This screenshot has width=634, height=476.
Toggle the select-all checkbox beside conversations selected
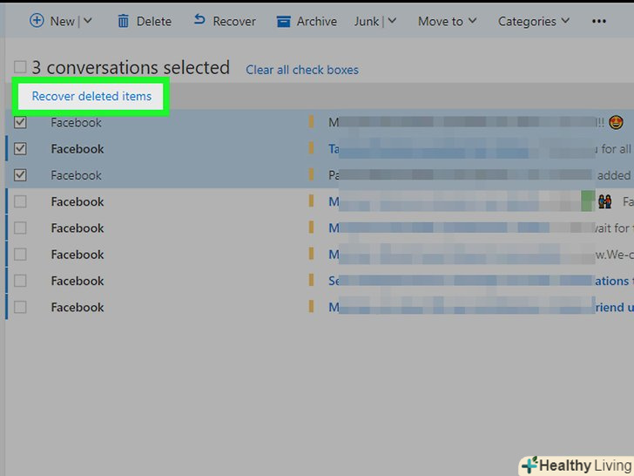pyautogui.click(x=20, y=67)
